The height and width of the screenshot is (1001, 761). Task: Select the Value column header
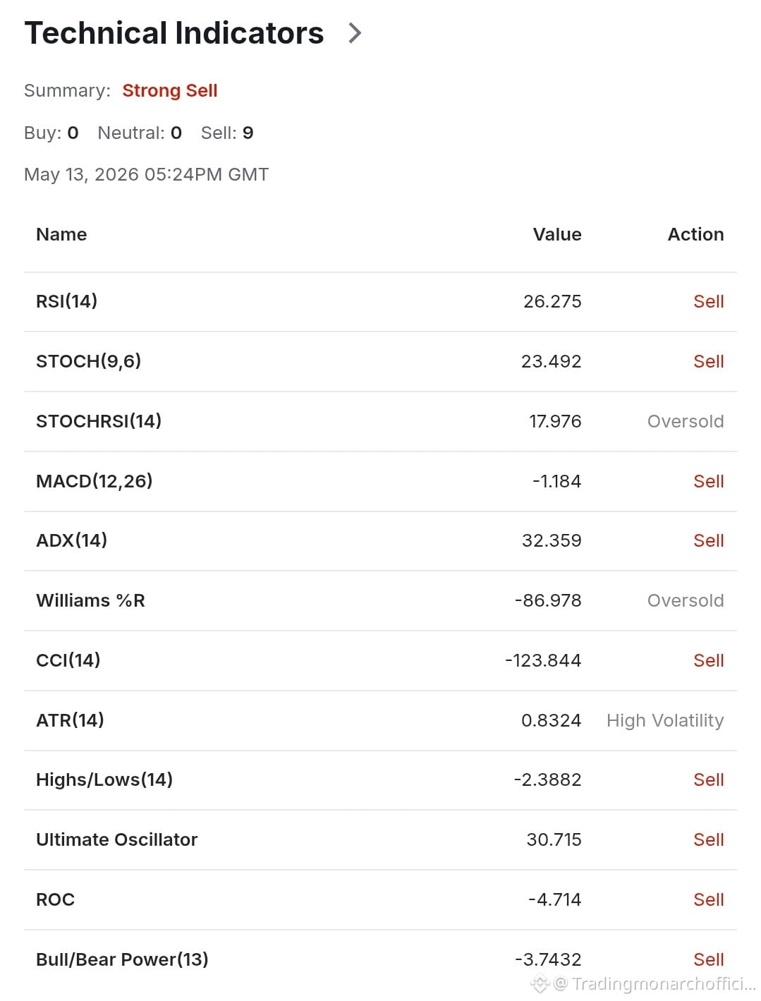[x=557, y=234]
